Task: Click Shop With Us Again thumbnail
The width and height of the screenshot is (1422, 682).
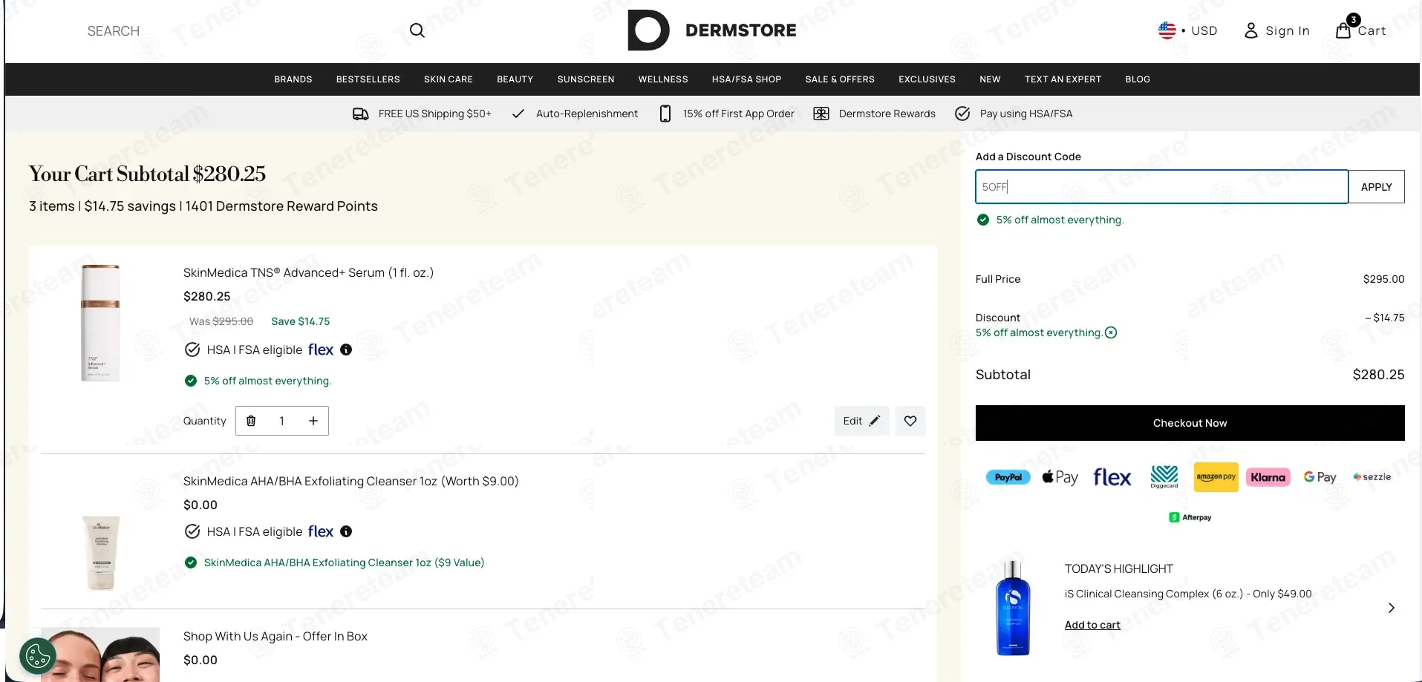Action: click(x=100, y=655)
